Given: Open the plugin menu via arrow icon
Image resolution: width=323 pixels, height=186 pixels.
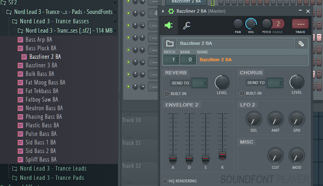Looking at the screenshot, I should pos(163,11).
